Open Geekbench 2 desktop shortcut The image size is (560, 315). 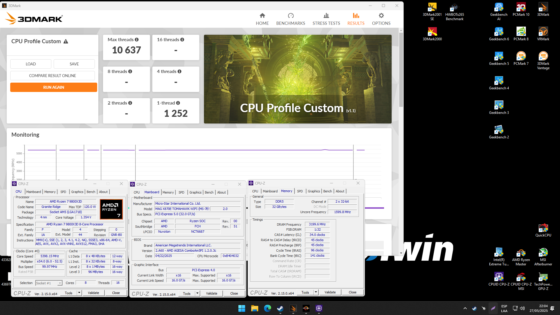pyautogui.click(x=499, y=132)
